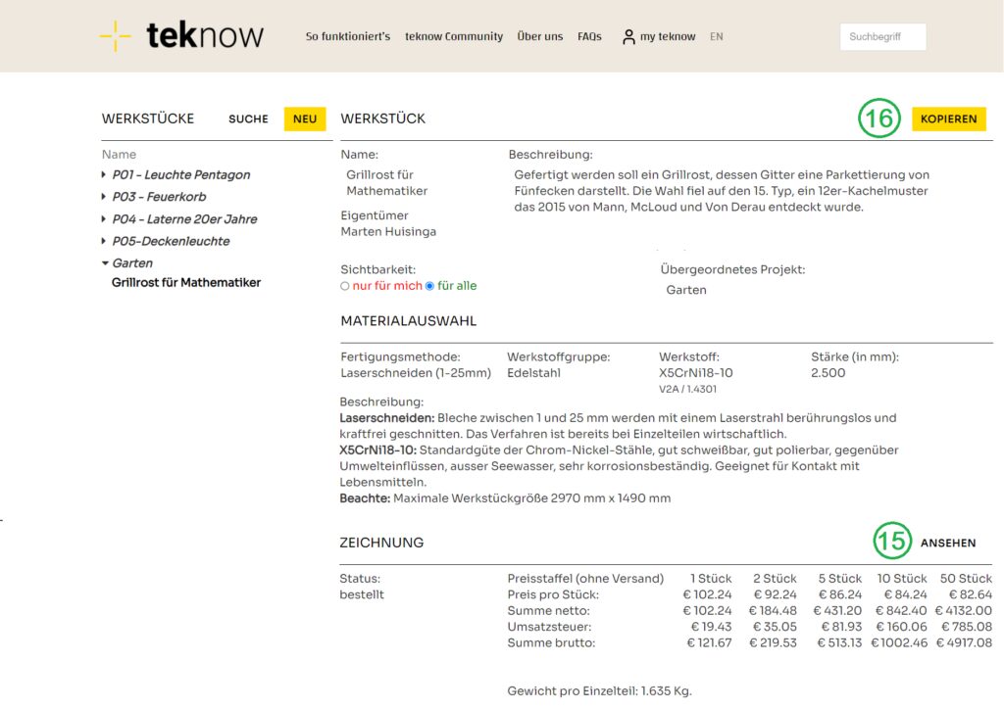
Task: Expand the P05-Deckenleuchte arrow
Action: (104, 241)
